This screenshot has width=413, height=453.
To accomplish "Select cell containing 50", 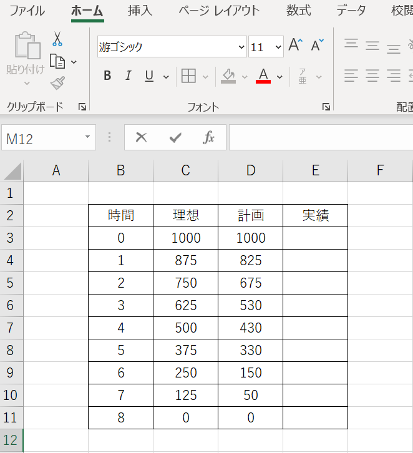I will 250,395.
